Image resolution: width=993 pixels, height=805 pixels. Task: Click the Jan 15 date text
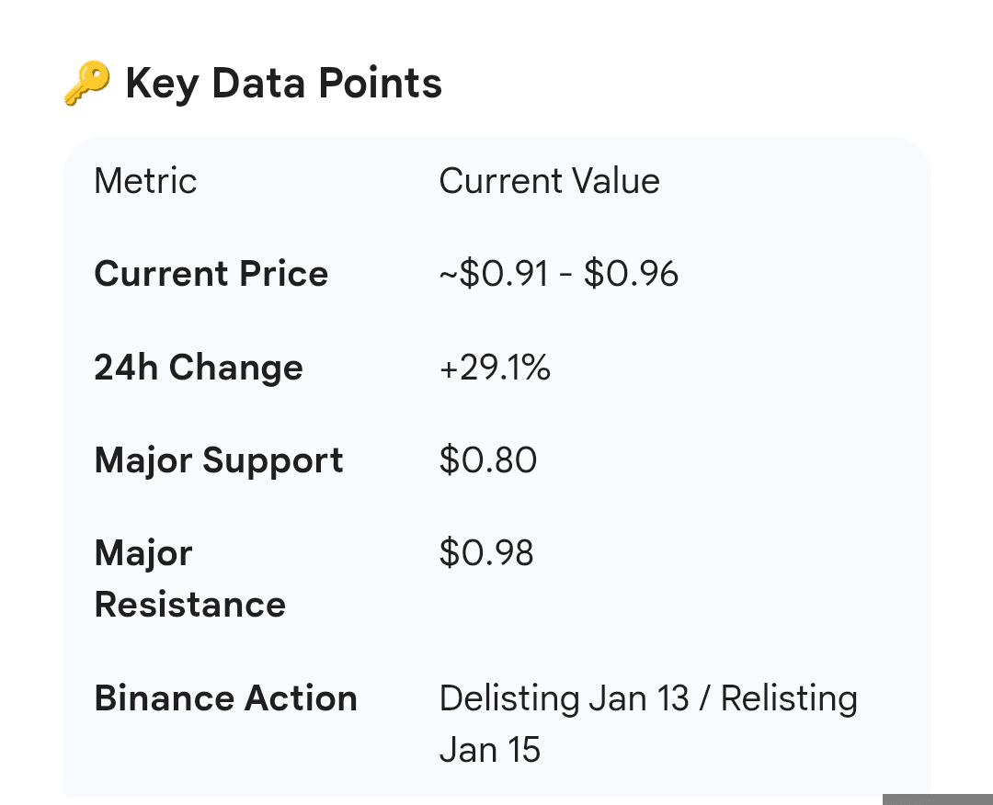(489, 750)
